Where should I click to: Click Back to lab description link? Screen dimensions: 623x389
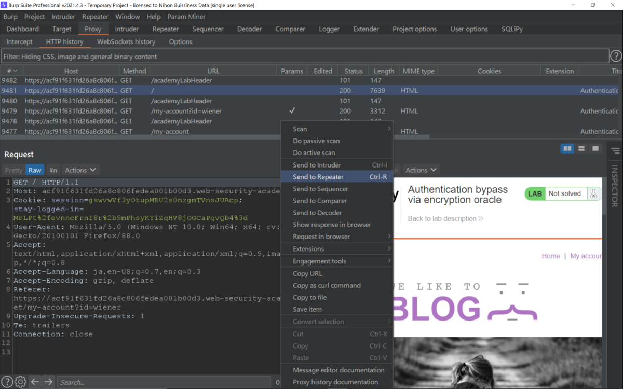[x=445, y=218]
